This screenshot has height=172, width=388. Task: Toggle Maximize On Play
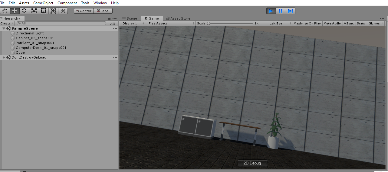pos(307,23)
